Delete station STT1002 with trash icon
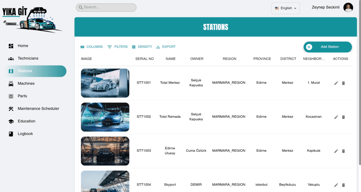This screenshot has width=361, height=192. (x=343, y=117)
